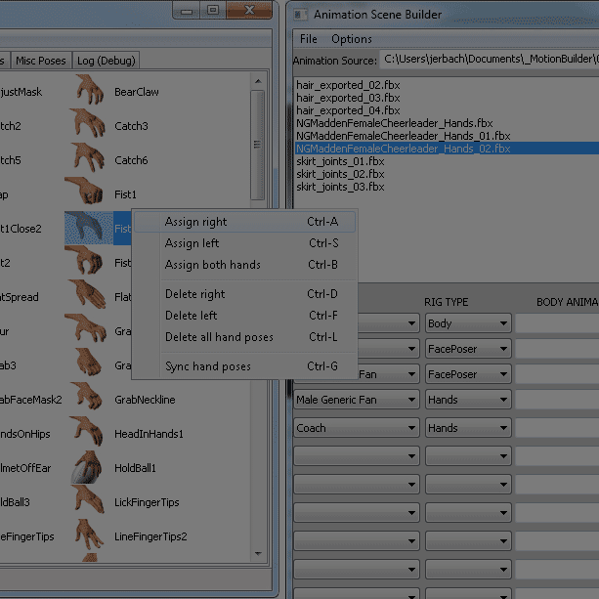The height and width of the screenshot is (599, 599).
Task: Select the Catch3 hand pose thumbnail
Action: 89,124
